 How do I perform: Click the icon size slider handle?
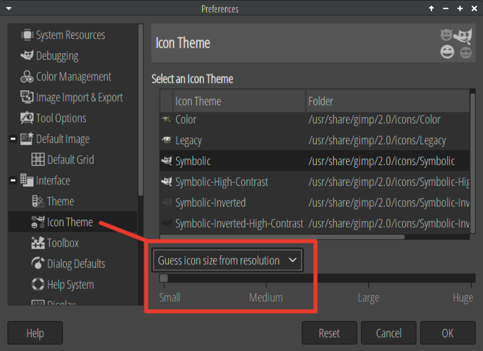[x=164, y=278]
